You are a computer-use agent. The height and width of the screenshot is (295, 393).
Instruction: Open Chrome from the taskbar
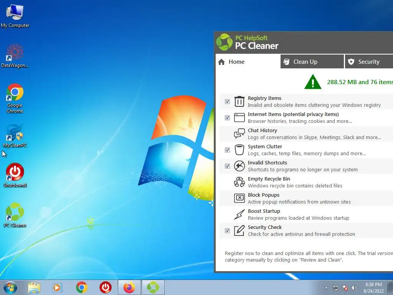click(82, 287)
